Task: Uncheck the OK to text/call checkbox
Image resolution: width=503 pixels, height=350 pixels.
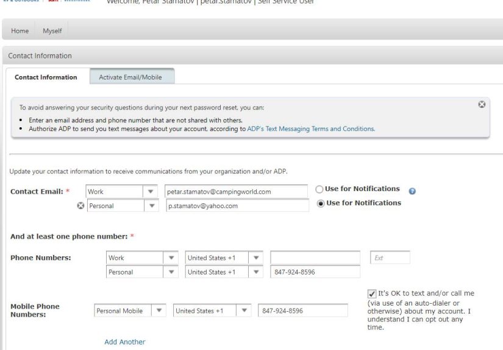Action: click(x=372, y=294)
